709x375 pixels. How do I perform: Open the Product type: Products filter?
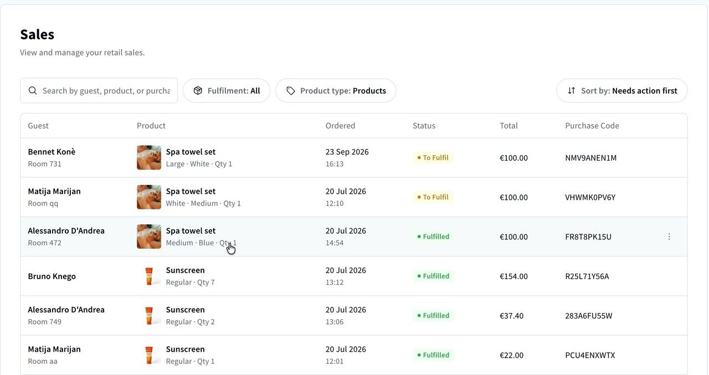point(336,90)
